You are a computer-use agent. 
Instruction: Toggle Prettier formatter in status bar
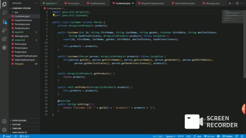[x=227, y=136]
